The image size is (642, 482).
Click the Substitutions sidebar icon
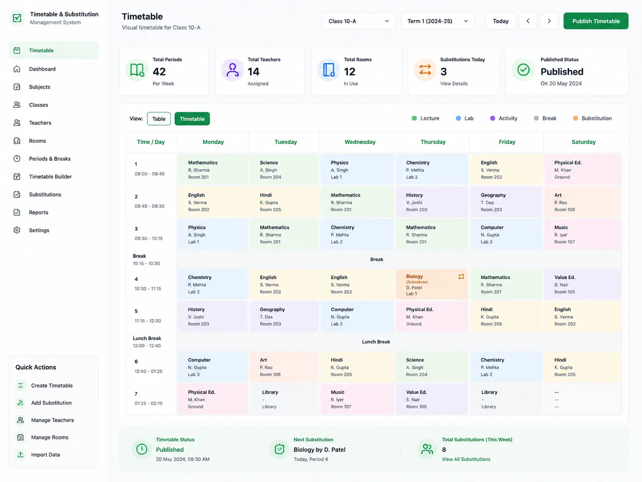tap(17, 194)
